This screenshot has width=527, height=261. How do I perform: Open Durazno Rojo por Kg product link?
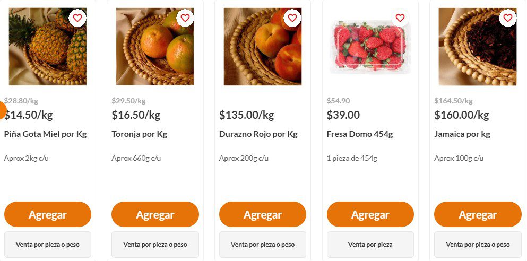[258, 134]
